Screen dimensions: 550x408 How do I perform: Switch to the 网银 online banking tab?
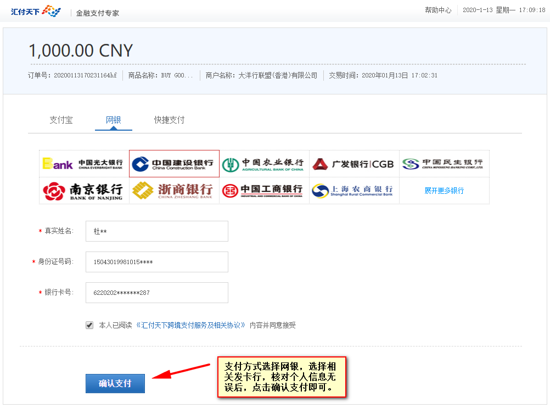(x=113, y=120)
